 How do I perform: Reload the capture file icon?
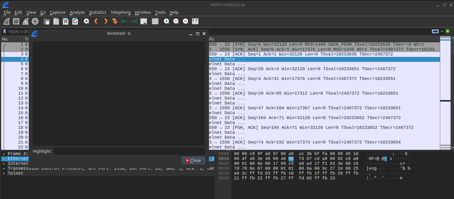point(75,21)
